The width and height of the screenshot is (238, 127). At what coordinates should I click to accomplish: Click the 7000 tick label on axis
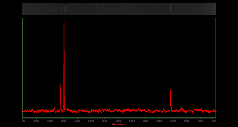[200, 121]
